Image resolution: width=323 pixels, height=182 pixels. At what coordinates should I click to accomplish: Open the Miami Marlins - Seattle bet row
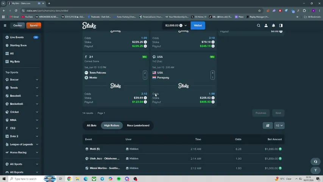click(x=183, y=168)
